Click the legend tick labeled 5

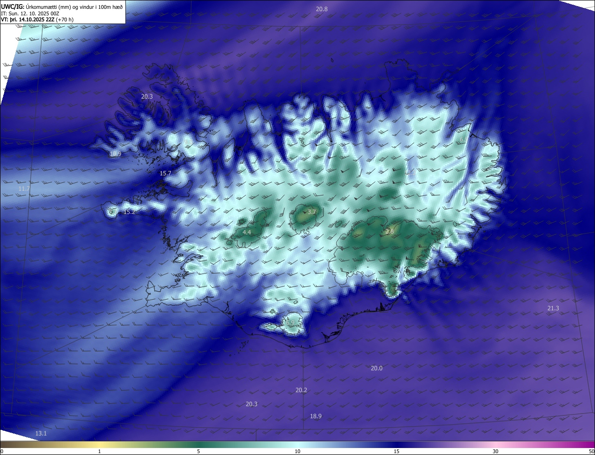[x=198, y=451]
